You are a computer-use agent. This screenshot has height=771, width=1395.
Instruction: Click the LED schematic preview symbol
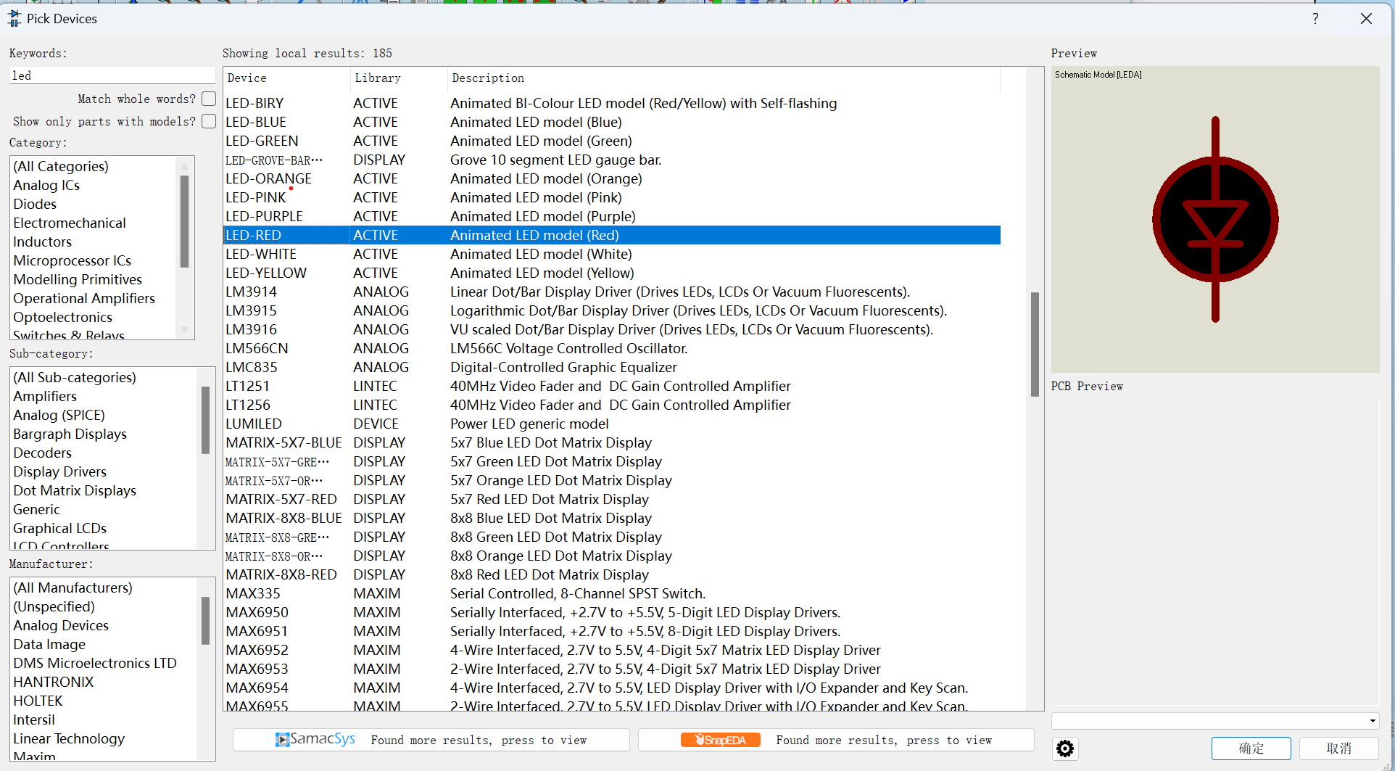click(x=1215, y=219)
